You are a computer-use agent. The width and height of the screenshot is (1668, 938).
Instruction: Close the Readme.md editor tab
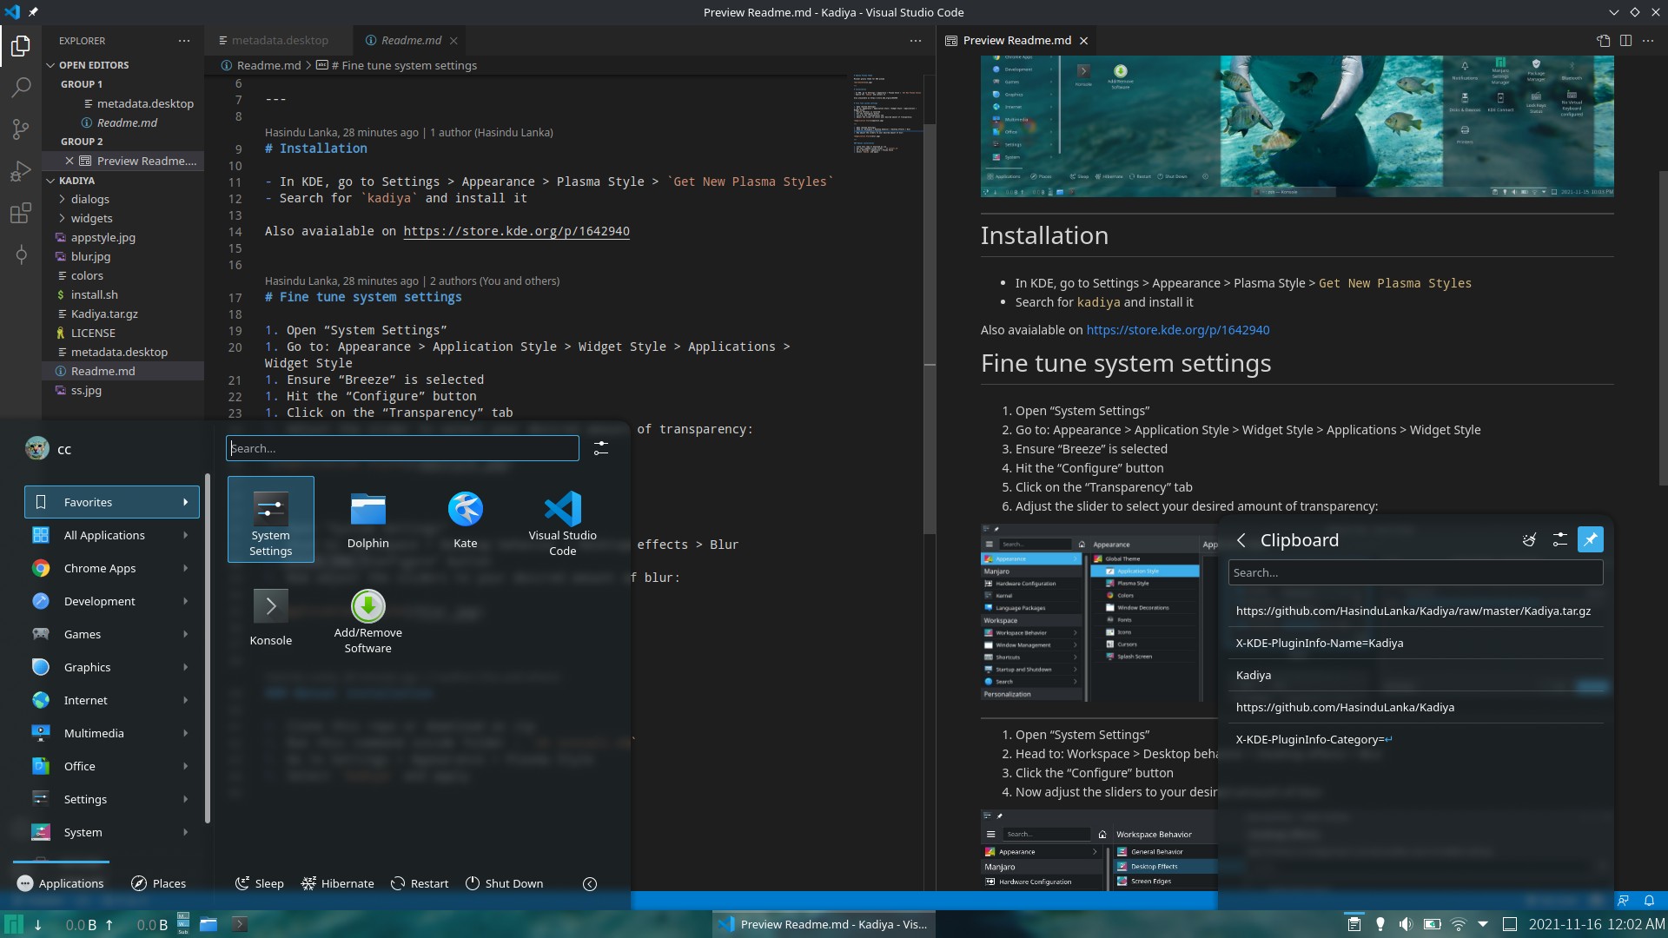coord(453,41)
